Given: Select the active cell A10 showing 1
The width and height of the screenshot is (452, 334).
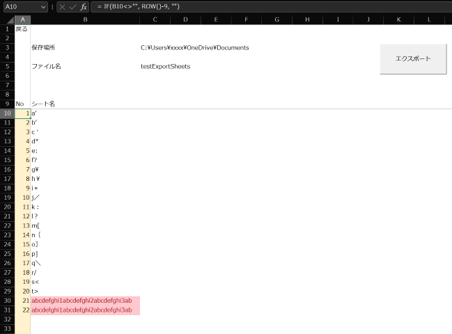Looking at the screenshot, I should click(x=22, y=113).
